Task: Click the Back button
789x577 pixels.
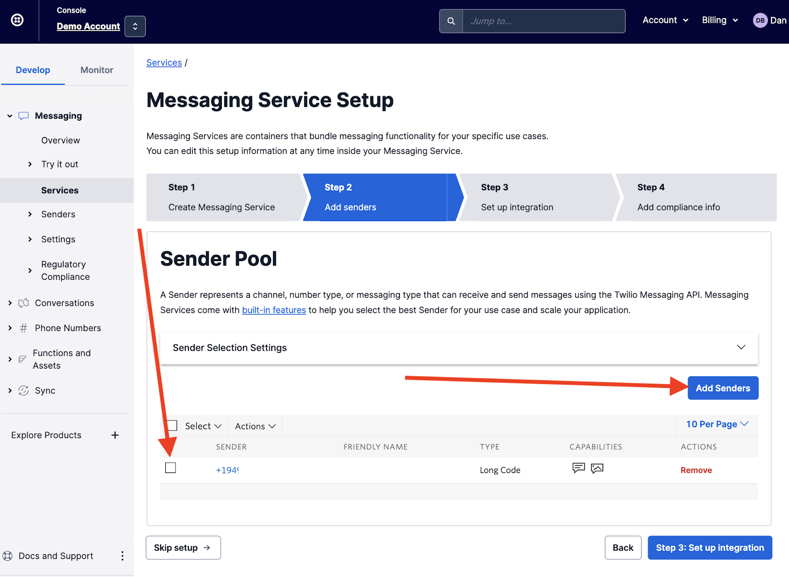Action: [623, 548]
